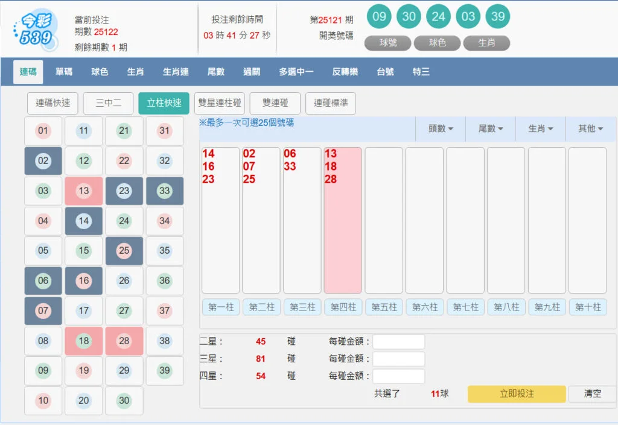The width and height of the screenshot is (618, 425).
Task: Select number ball 31
Action: (x=165, y=131)
